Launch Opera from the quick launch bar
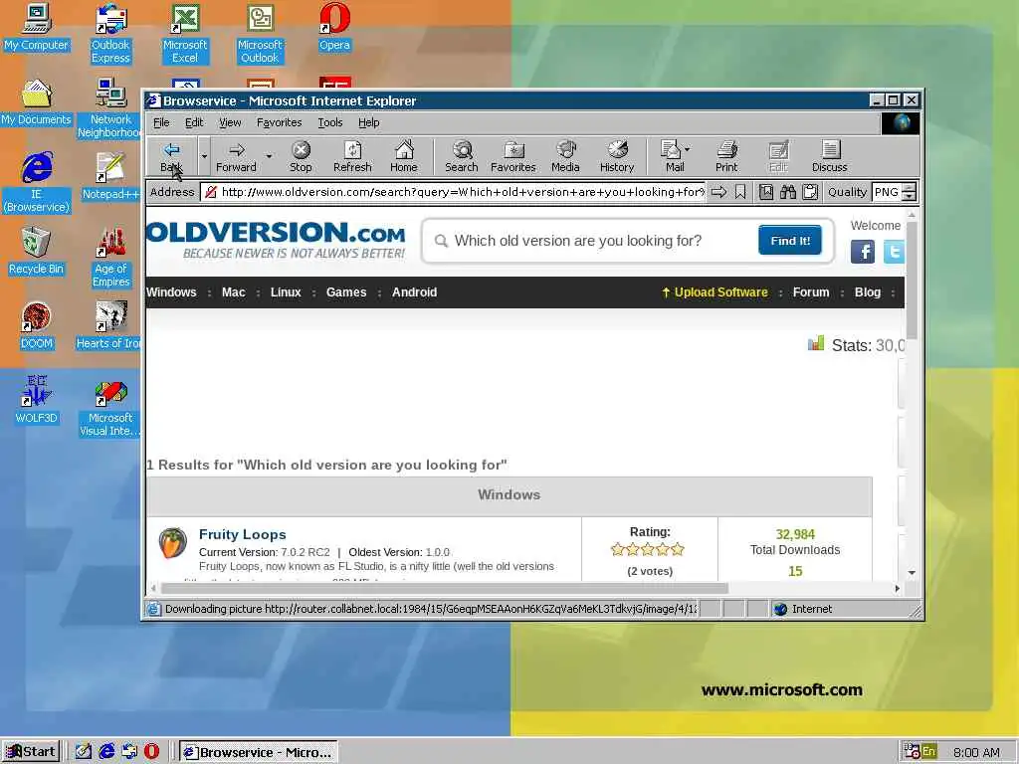1019x764 pixels. 151,752
